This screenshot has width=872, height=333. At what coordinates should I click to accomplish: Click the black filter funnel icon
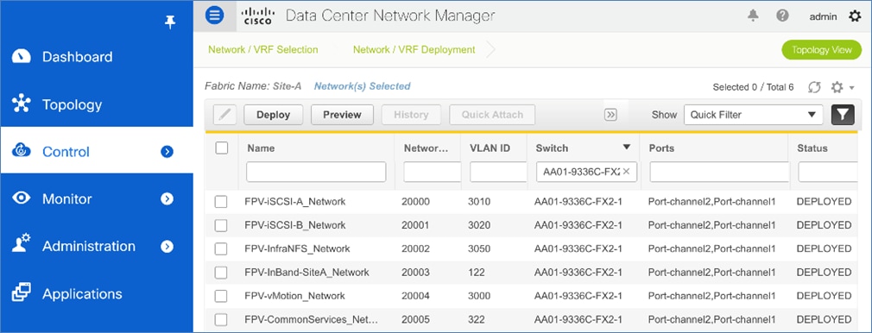[844, 115]
